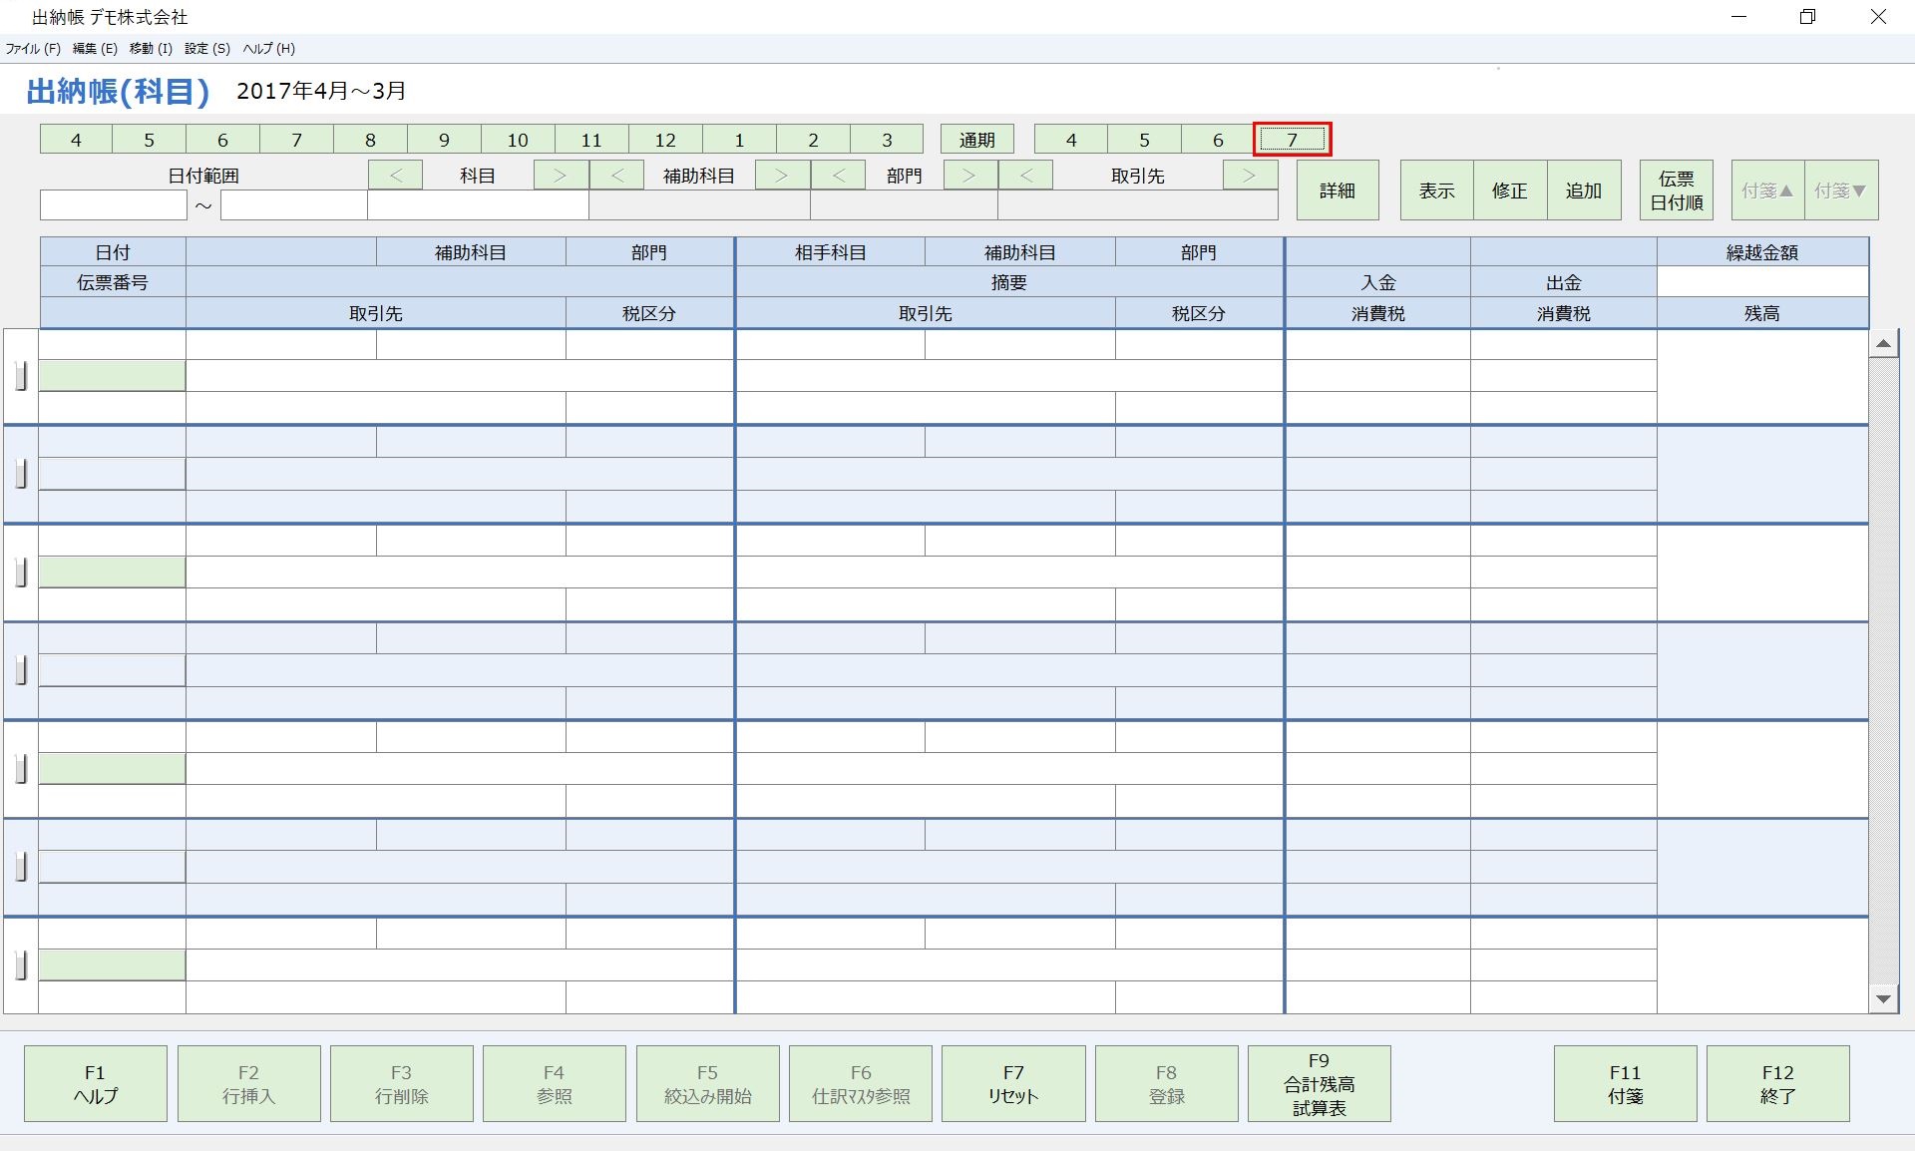This screenshot has width=1915, height=1151.
Task: Open the ファイル(F) menu
Action: click(33, 49)
